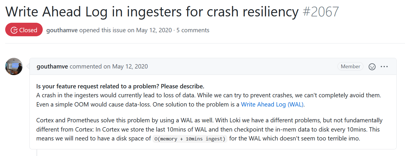The width and height of the screenshot is (405, 156).
Task: Click gouthamve's profile avatar picture
Action: [x=14, y=66]
